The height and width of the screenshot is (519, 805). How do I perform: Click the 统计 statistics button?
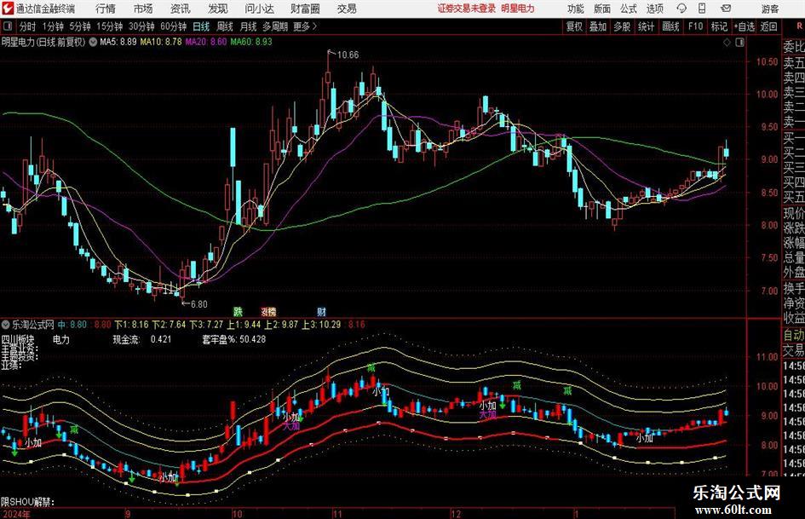(x=647, y=26)
